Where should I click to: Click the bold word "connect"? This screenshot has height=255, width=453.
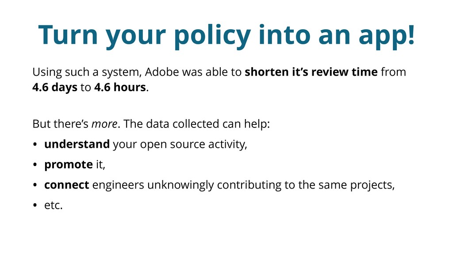coord(67,185)
